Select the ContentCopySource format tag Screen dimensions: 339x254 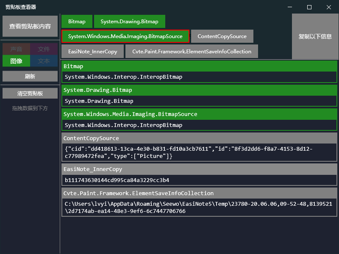[222, 36]
